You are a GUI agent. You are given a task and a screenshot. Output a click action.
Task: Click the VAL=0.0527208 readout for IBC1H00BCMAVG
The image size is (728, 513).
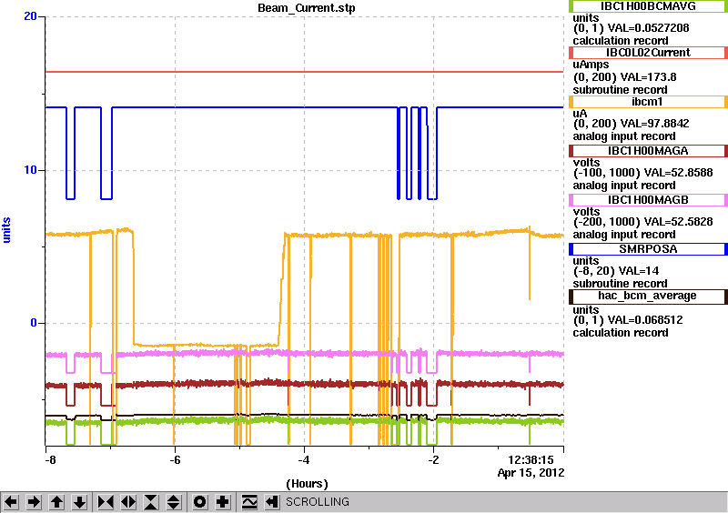pos(648,28)
